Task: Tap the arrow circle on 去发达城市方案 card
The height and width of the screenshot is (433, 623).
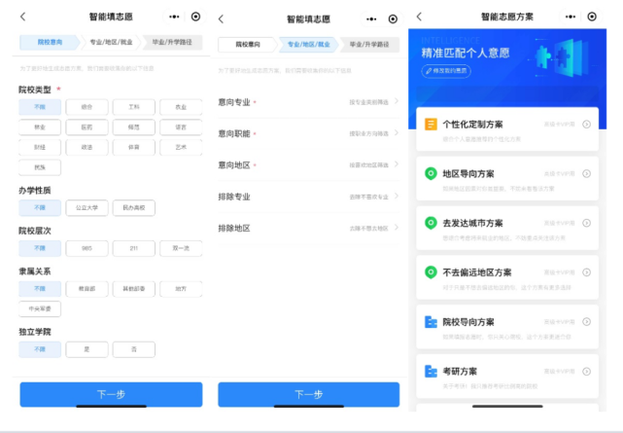Action: [x=586, y=223]
